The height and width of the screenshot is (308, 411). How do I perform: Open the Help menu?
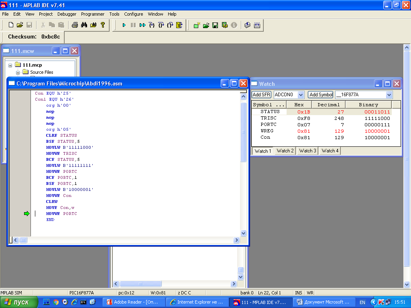click(172, 14)
